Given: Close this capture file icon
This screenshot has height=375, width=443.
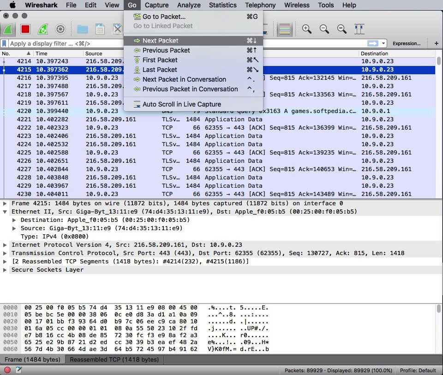Looking at the screenshot, I should [x=117, y=29].
